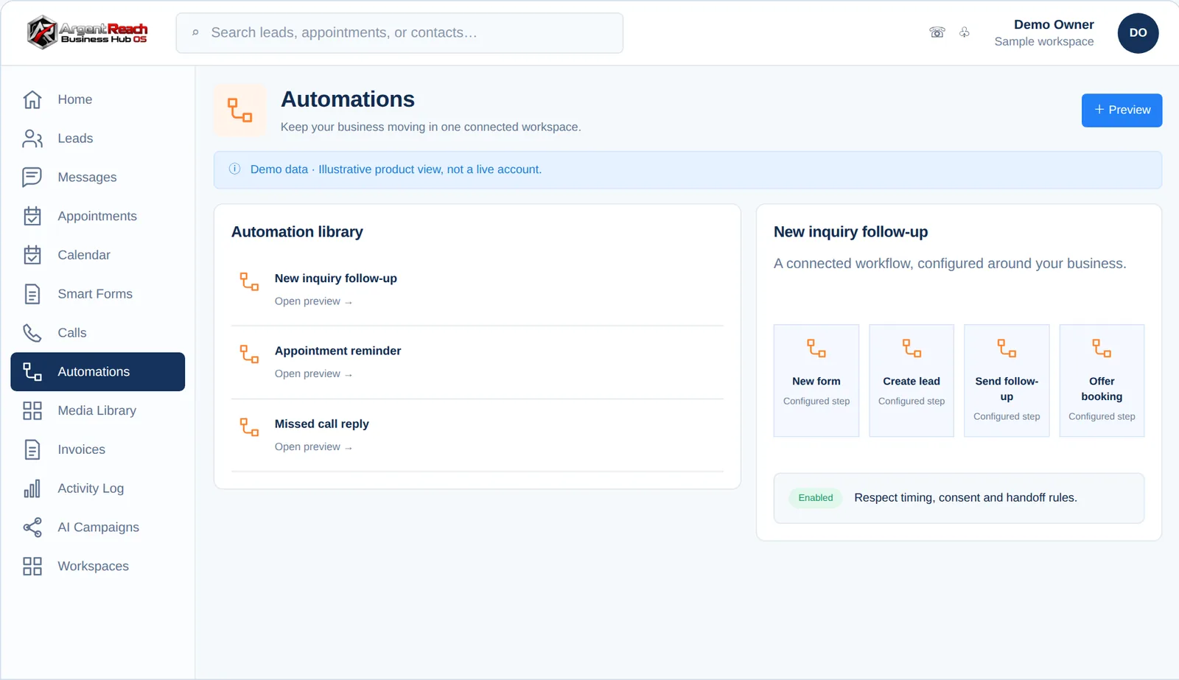The height and width of the screenshot is (680, 1179).
Task: Click the AI Campaigns share-nodes icon
Action: (32, 527)
